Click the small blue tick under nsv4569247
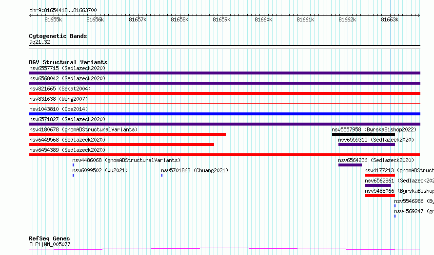434x255 pixels. click(x=395, y=216)
